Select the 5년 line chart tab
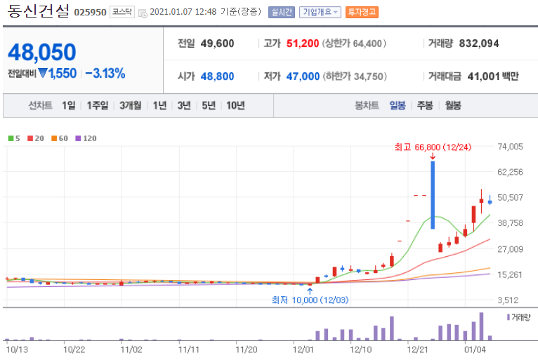 coord(209,105)
